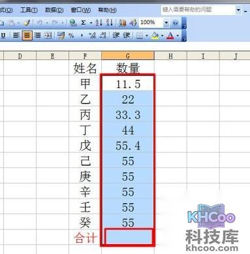Click the cell containing 22

(x=128, y=99)
